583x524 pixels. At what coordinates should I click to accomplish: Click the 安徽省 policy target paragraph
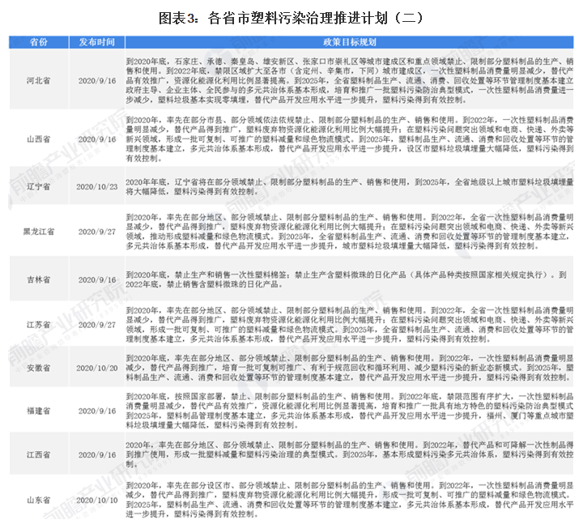pos(350,368)
